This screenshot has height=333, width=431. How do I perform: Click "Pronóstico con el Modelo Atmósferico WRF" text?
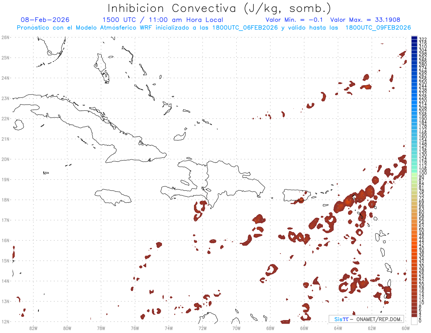tap(84, 28)
